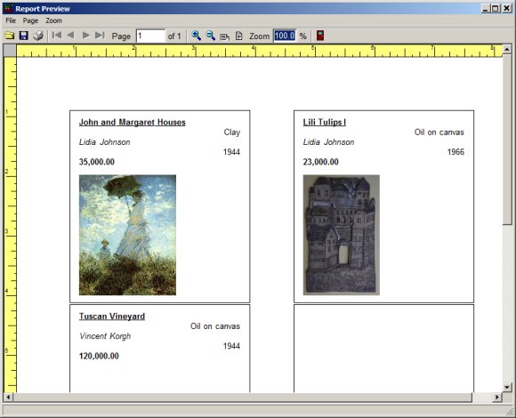
Task: Click the Zoom percentage field
Action: tap(285, 36)
